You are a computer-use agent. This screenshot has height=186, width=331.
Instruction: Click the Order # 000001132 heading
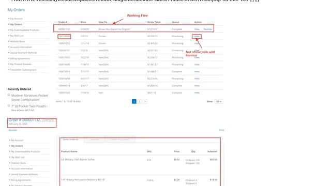point(24,120)
